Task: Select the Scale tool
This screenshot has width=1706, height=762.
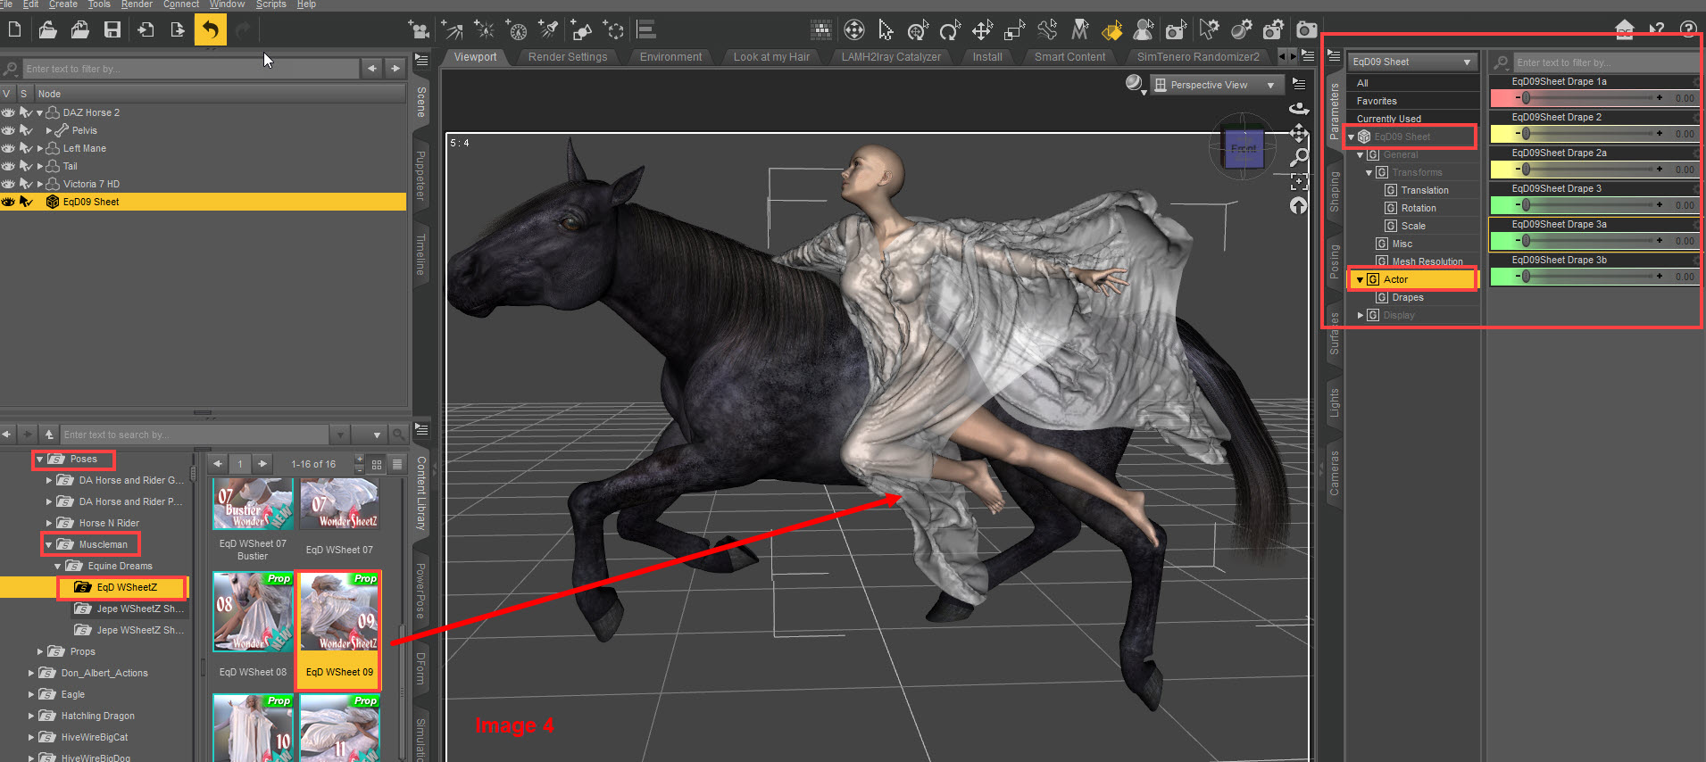Action: click(1014, 30)
